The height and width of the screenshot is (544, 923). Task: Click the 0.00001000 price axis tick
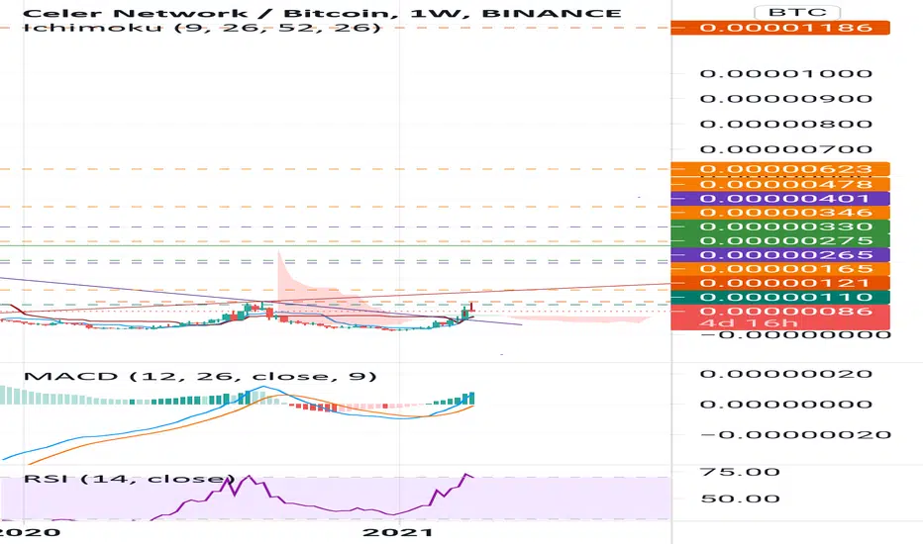[786, 73]
